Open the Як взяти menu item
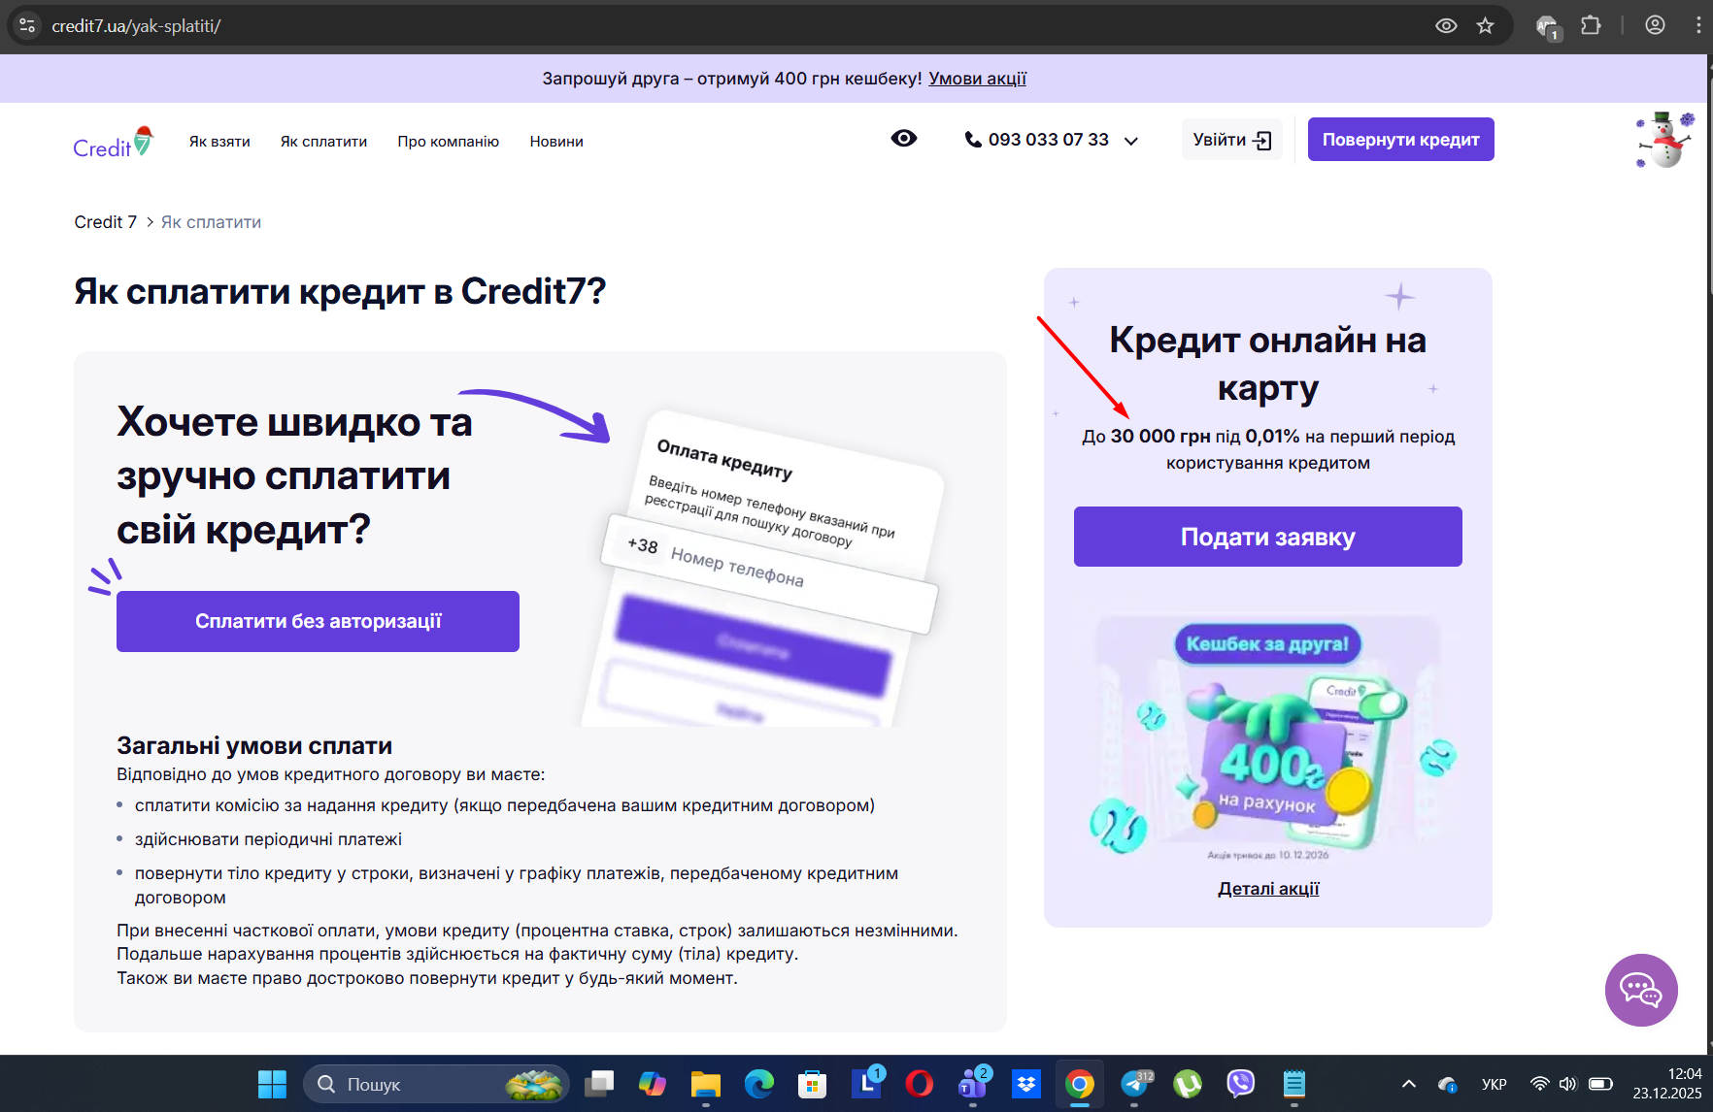This screenshot has width=1713, height=1112. click(219, 142)
